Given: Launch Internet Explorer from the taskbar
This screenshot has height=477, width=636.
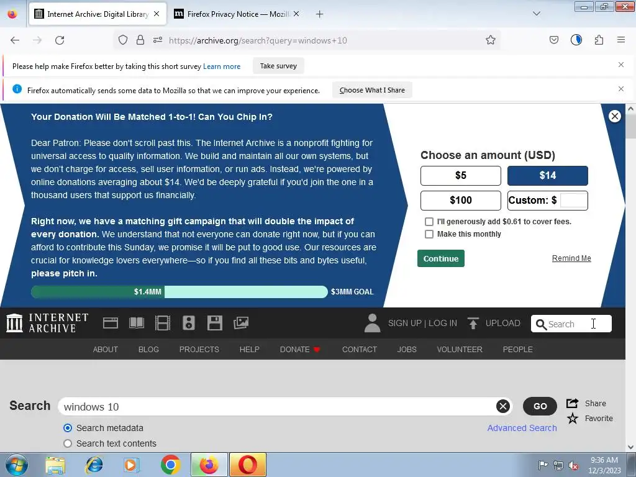Looking at the screenshot, I should (94, 465).
